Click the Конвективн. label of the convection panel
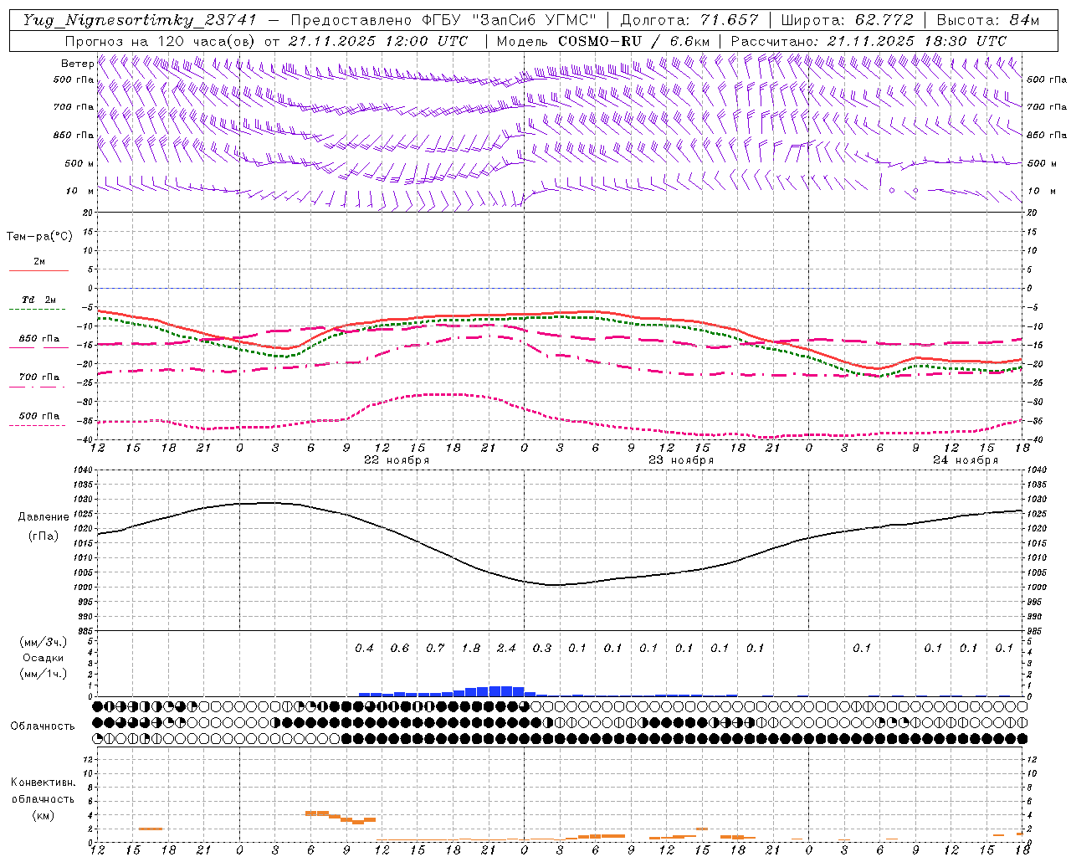This screenshot has height=857, width=1071. (43, 783)
